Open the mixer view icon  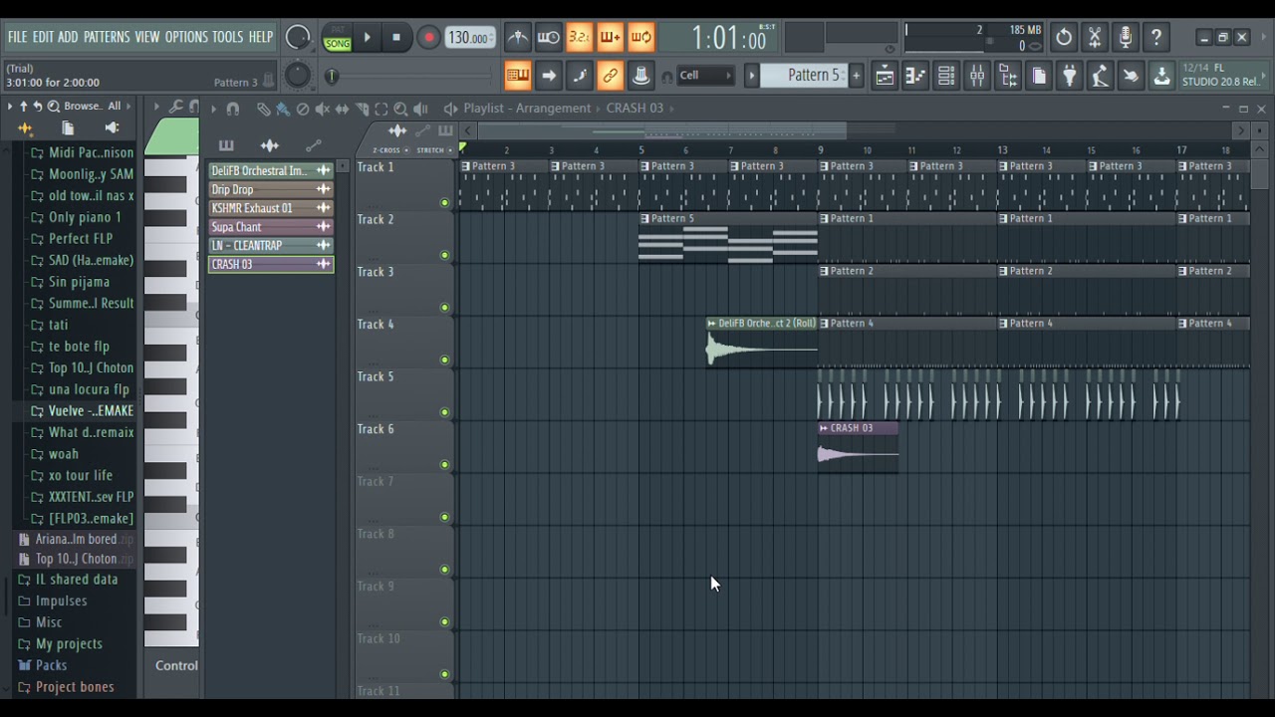976,76
